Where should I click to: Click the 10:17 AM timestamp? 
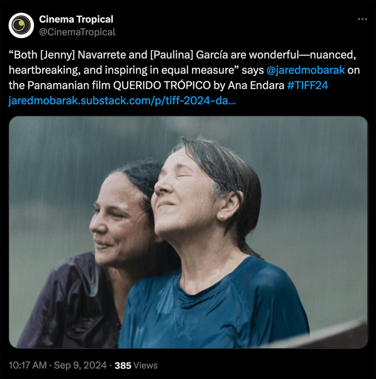pos(27,365)
